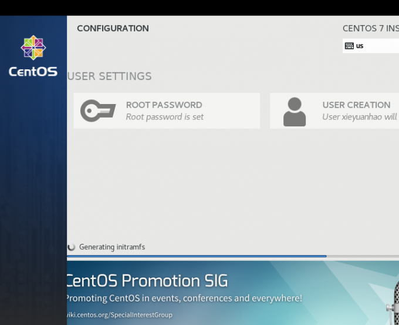Click the "Root password is set" status text
The image size is (399, 325).
tap(165, 117)
